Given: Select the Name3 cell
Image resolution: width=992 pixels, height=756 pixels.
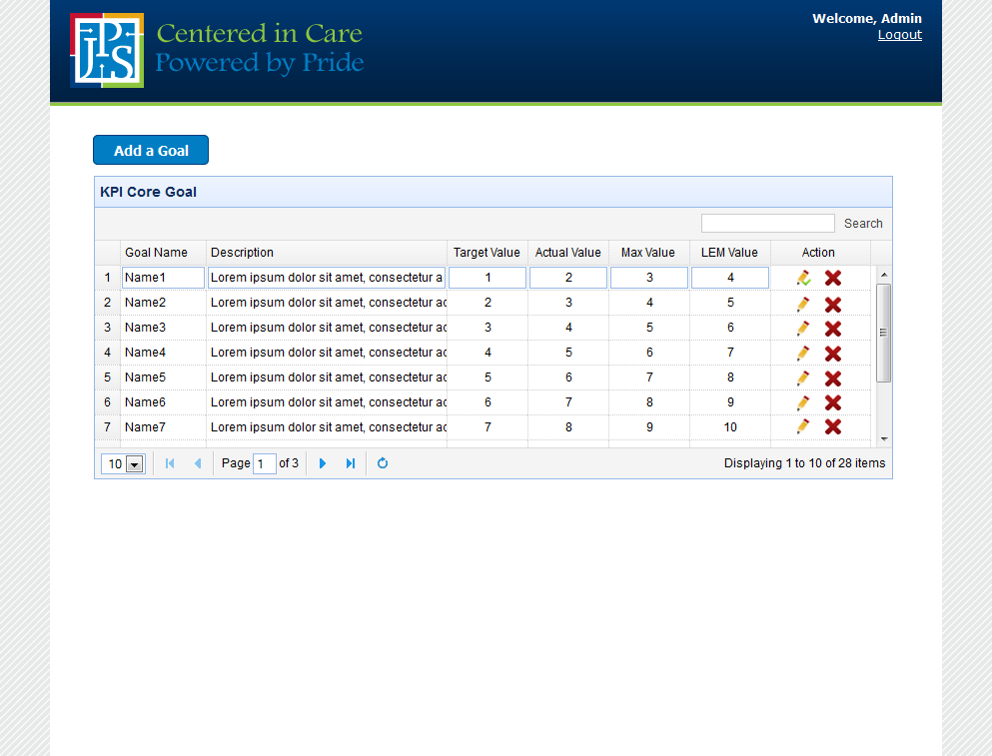Looking at the screenshot, I should pyautogui.click(x=163, y=328).
